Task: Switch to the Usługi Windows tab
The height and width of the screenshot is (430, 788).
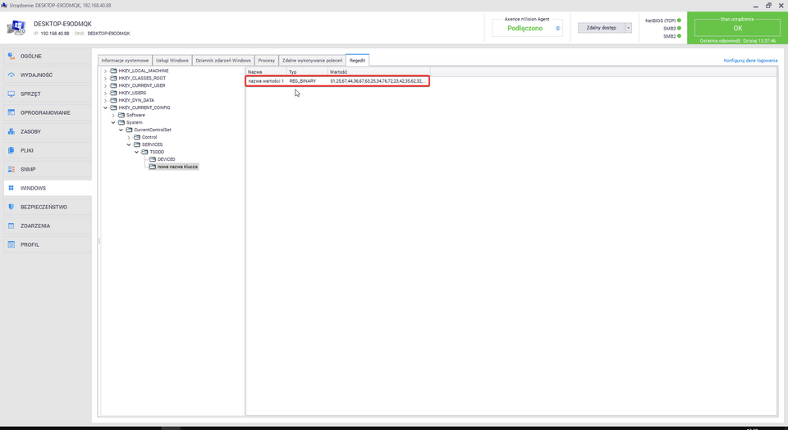Action: (172, 61)
